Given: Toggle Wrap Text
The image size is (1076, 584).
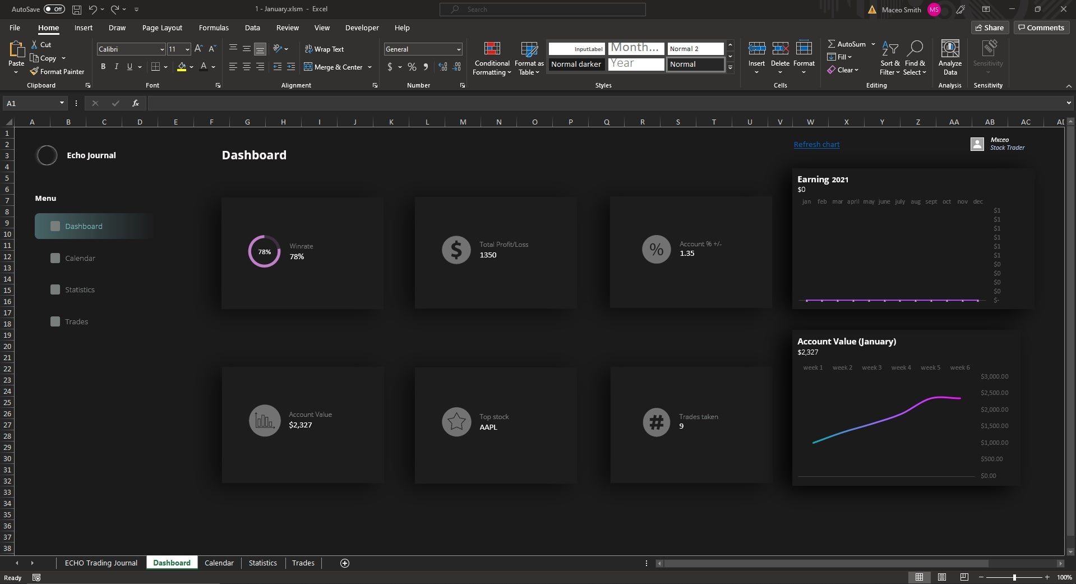Looking at the screenshot, I should 324,49.
